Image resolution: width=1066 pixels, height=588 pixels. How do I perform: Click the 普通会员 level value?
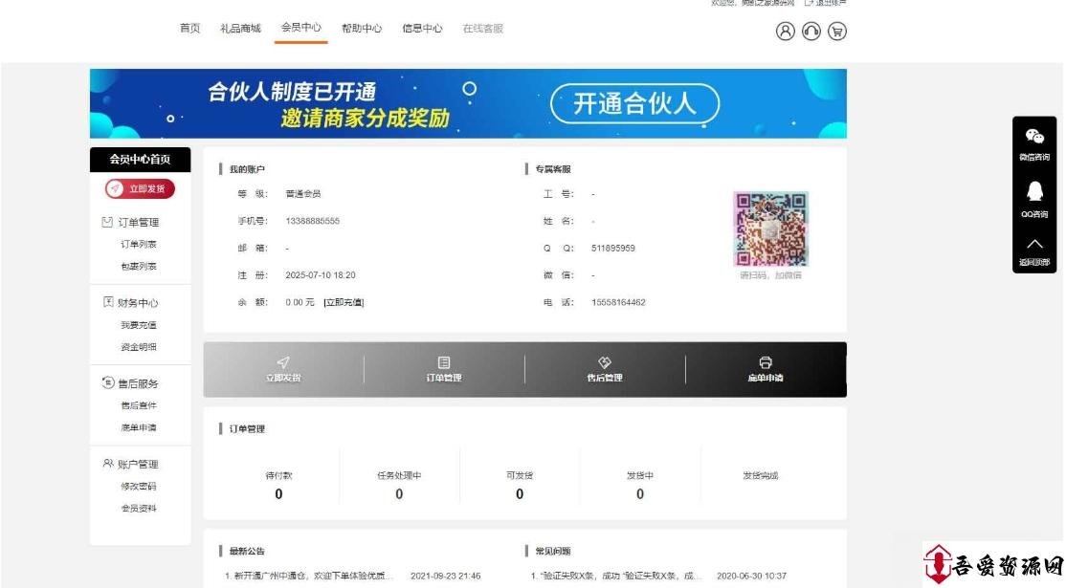point(303,194)
